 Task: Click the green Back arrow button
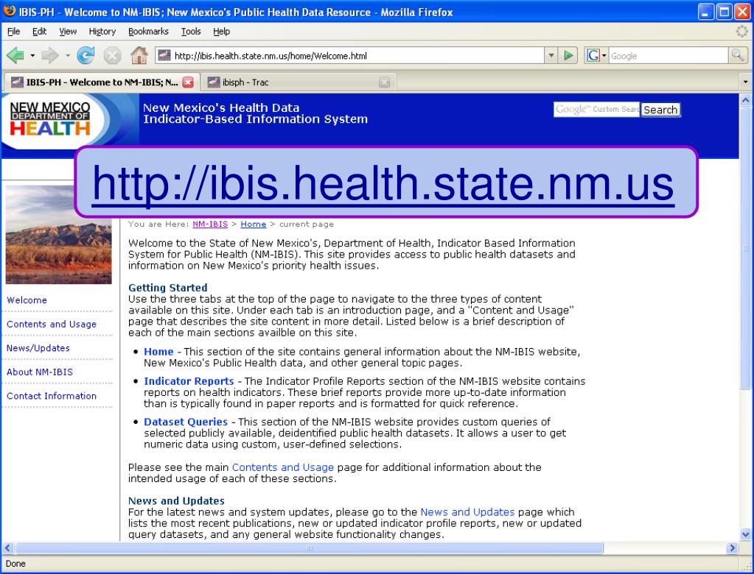click(16, 56)
